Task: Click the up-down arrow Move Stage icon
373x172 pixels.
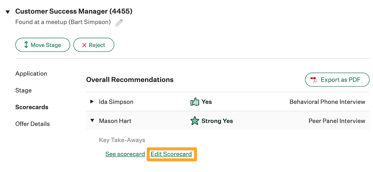Action: tap(26, 45)
